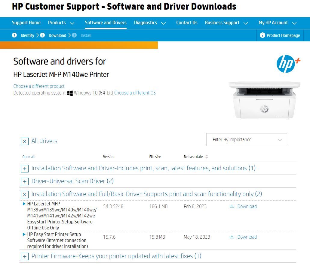
Task: Open the Filter By Importance dropdown
Action: (247, 140)
